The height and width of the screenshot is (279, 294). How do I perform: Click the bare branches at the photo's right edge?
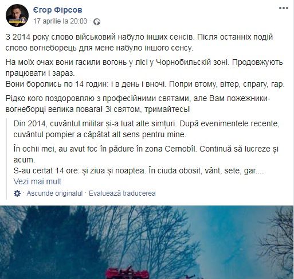pyautogui.click(x=278, y=239)
